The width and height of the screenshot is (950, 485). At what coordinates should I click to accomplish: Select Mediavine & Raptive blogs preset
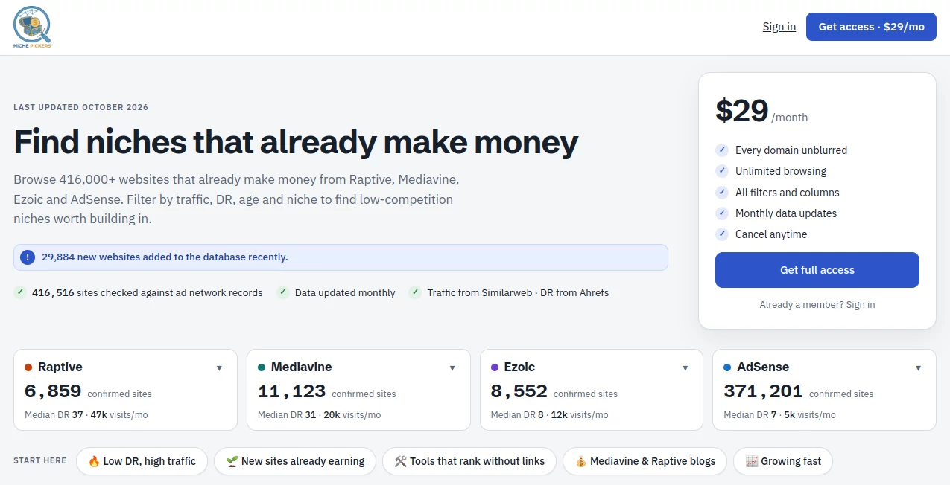[x=645, y=461]
